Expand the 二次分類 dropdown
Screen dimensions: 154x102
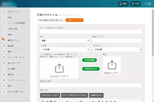tap(117, 49)
